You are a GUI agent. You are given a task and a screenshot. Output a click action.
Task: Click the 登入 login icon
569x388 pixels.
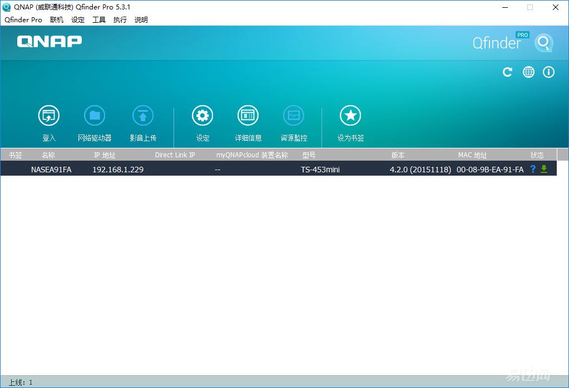click(48, 116)
